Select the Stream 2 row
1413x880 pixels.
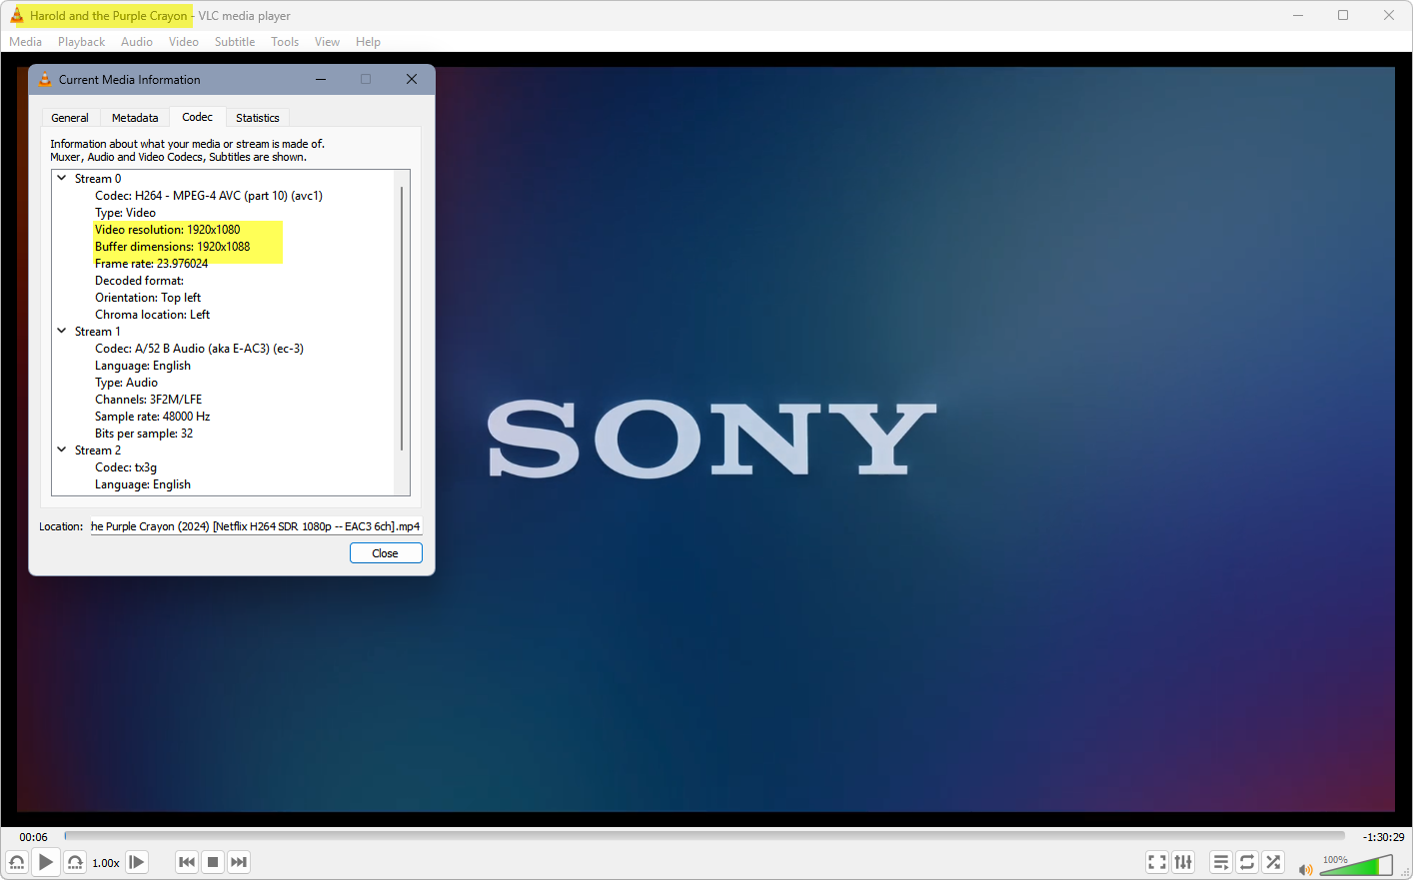point(98,450)
